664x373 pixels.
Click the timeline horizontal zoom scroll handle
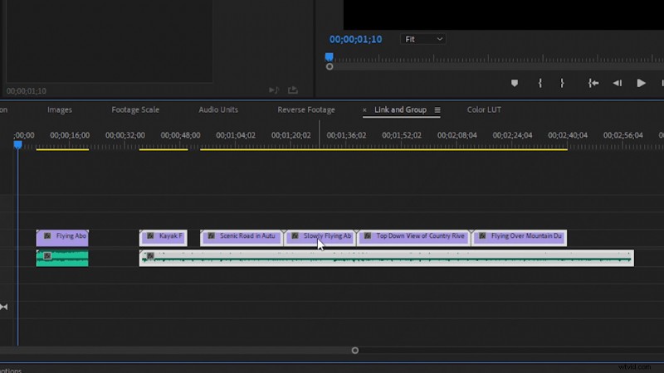click(x=355, y=351)
